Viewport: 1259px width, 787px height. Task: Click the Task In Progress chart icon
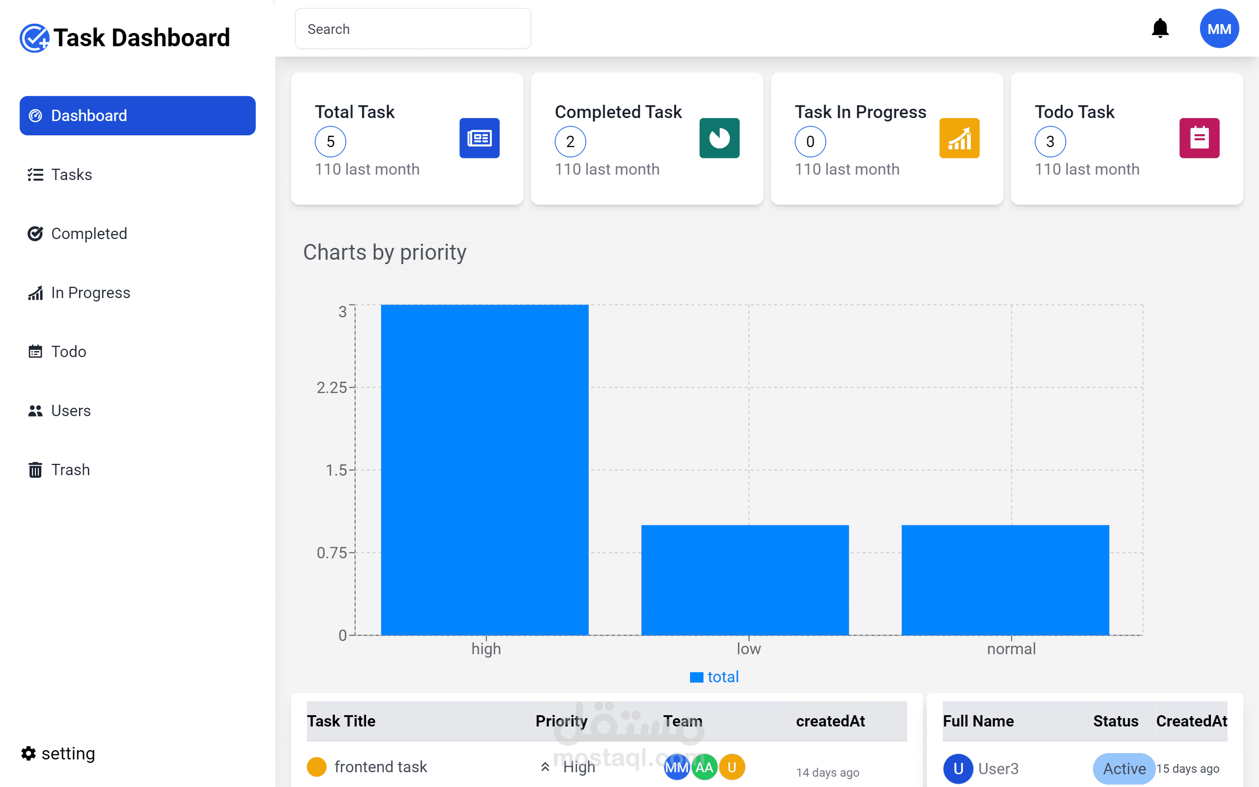(x=959, y=138)
